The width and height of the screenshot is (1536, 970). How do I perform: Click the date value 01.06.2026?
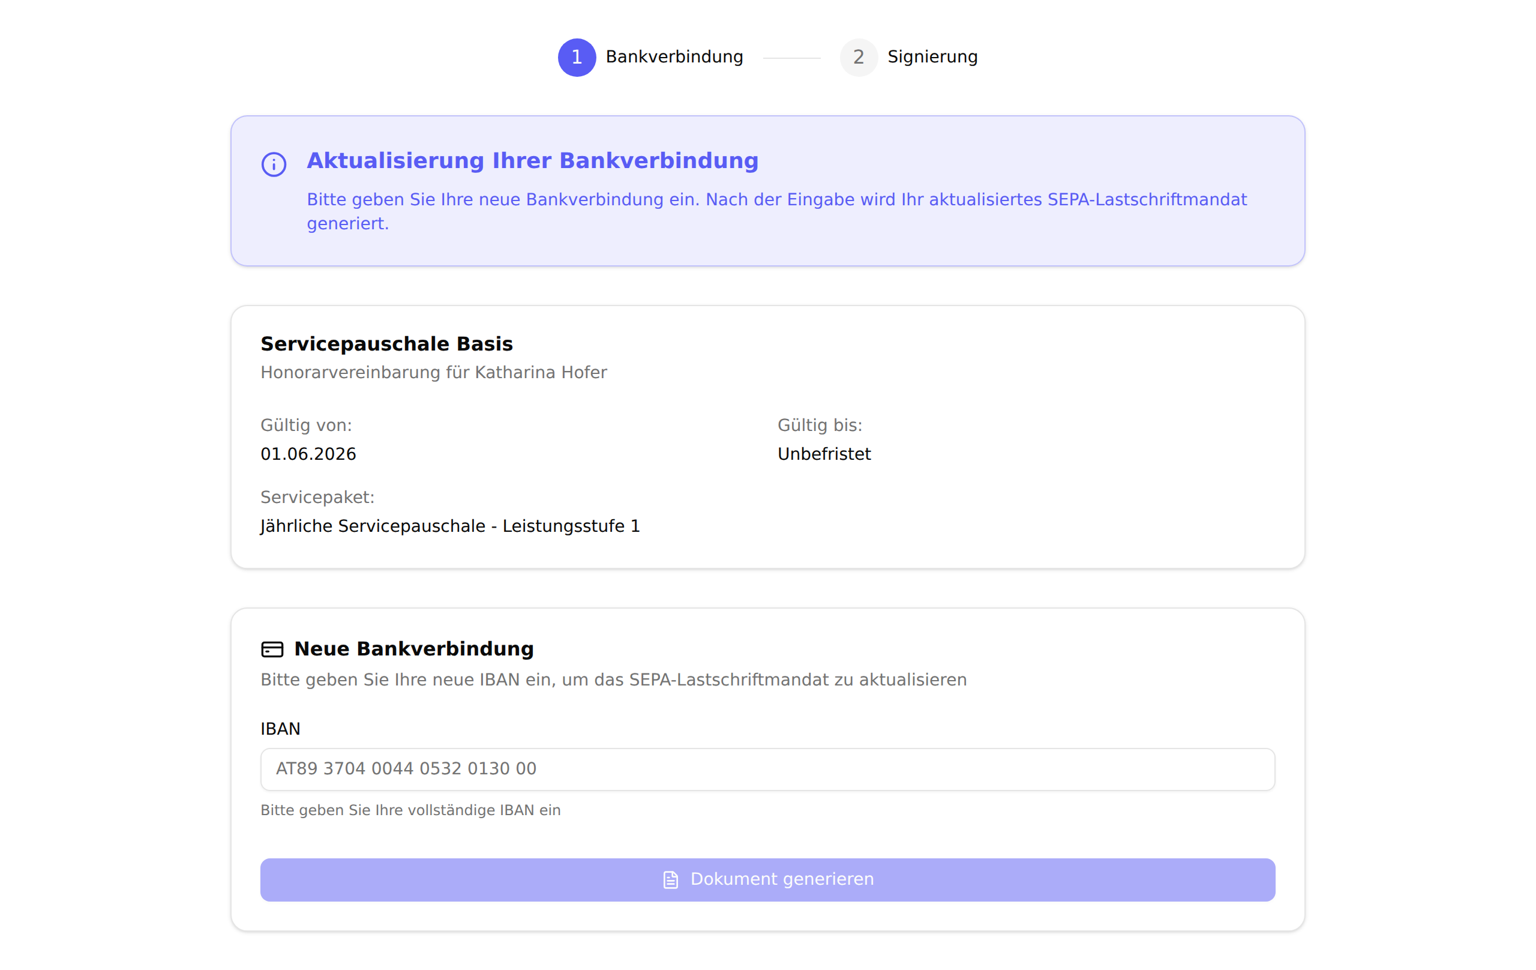308,454
